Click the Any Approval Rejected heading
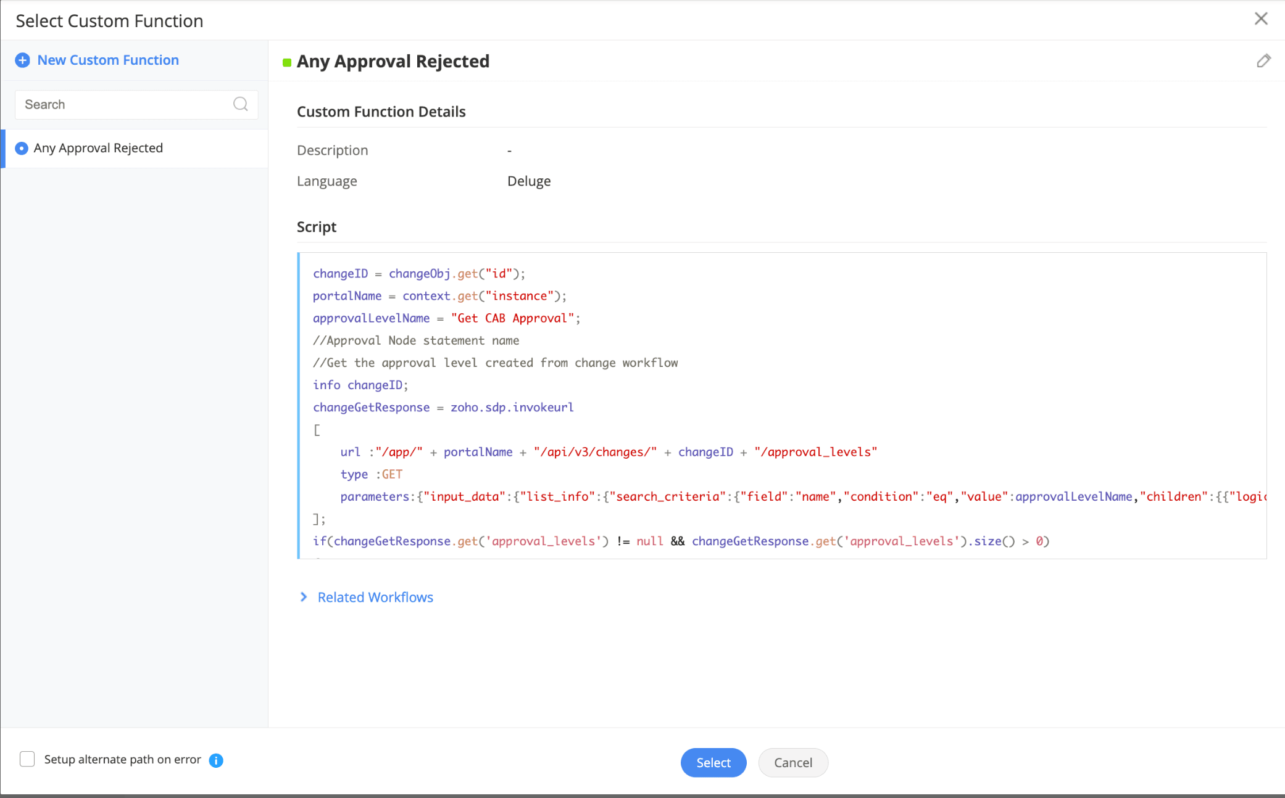 tap(393, 62)
